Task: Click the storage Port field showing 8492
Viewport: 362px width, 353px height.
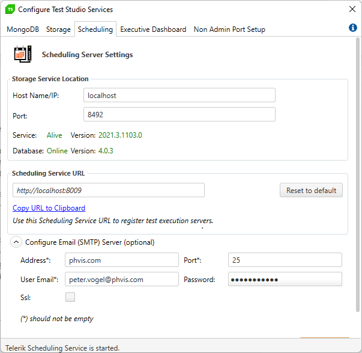Action: coord(179,114)
